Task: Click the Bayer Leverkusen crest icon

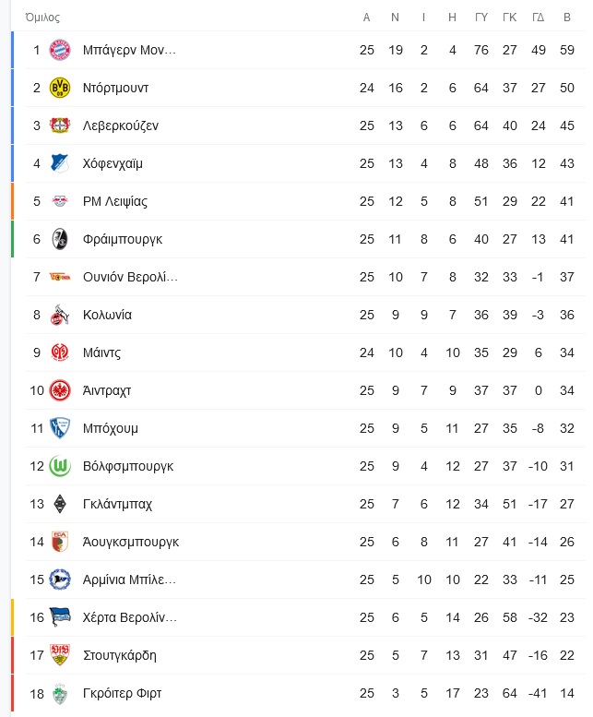Action: point(60,125)
